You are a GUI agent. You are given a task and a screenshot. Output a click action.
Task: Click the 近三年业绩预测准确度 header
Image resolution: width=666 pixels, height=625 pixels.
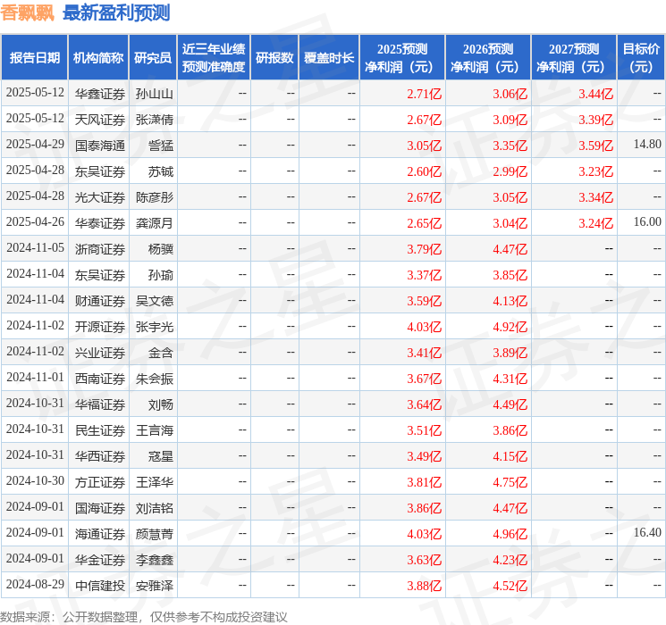coord(214,58)
